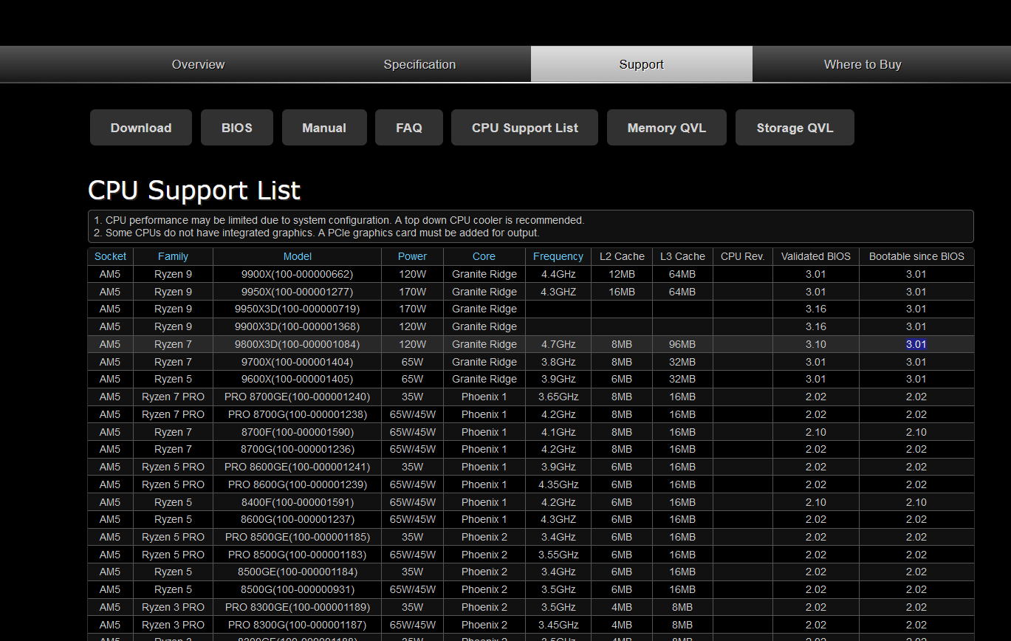Click the 3.10 Validated BIOS for 9800X3D
1011x641 pixels.
click(816, 344)
